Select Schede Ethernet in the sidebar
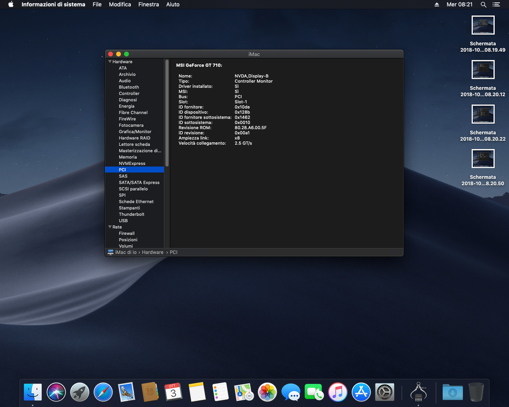Image resolution: width=509 pixels, height=407 pixels. coord(134,201)
